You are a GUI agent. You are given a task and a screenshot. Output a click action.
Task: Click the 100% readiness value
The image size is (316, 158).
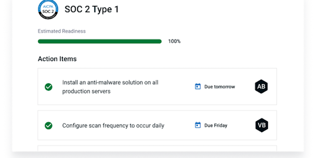pyautogui.click(x=174, y=41)
